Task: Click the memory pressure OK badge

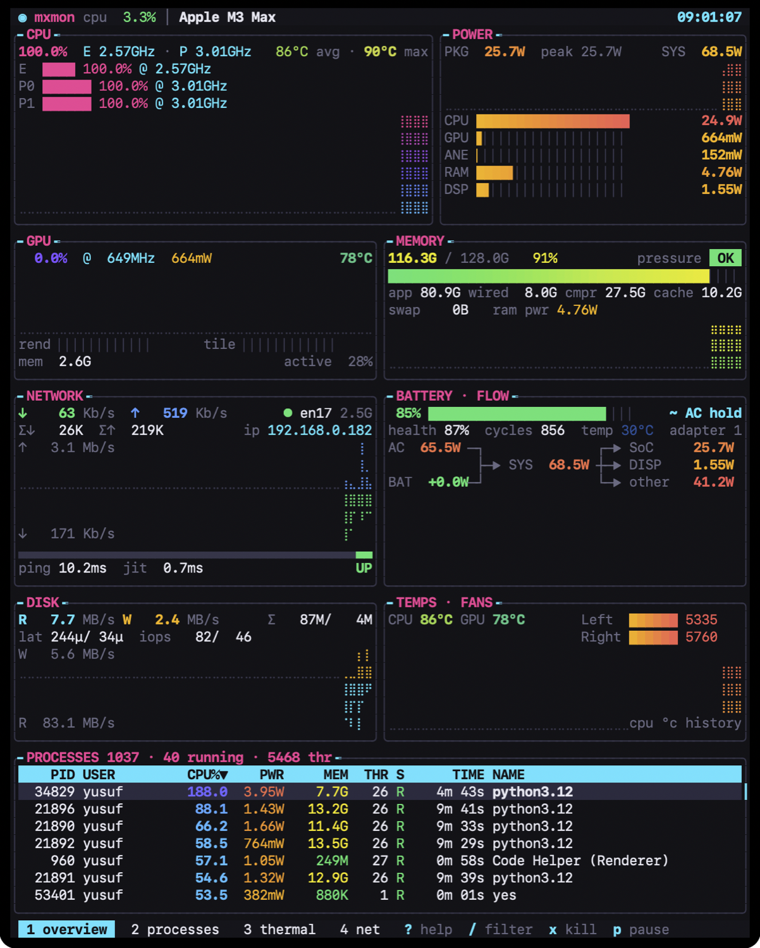Action: (x=725, y=258)
